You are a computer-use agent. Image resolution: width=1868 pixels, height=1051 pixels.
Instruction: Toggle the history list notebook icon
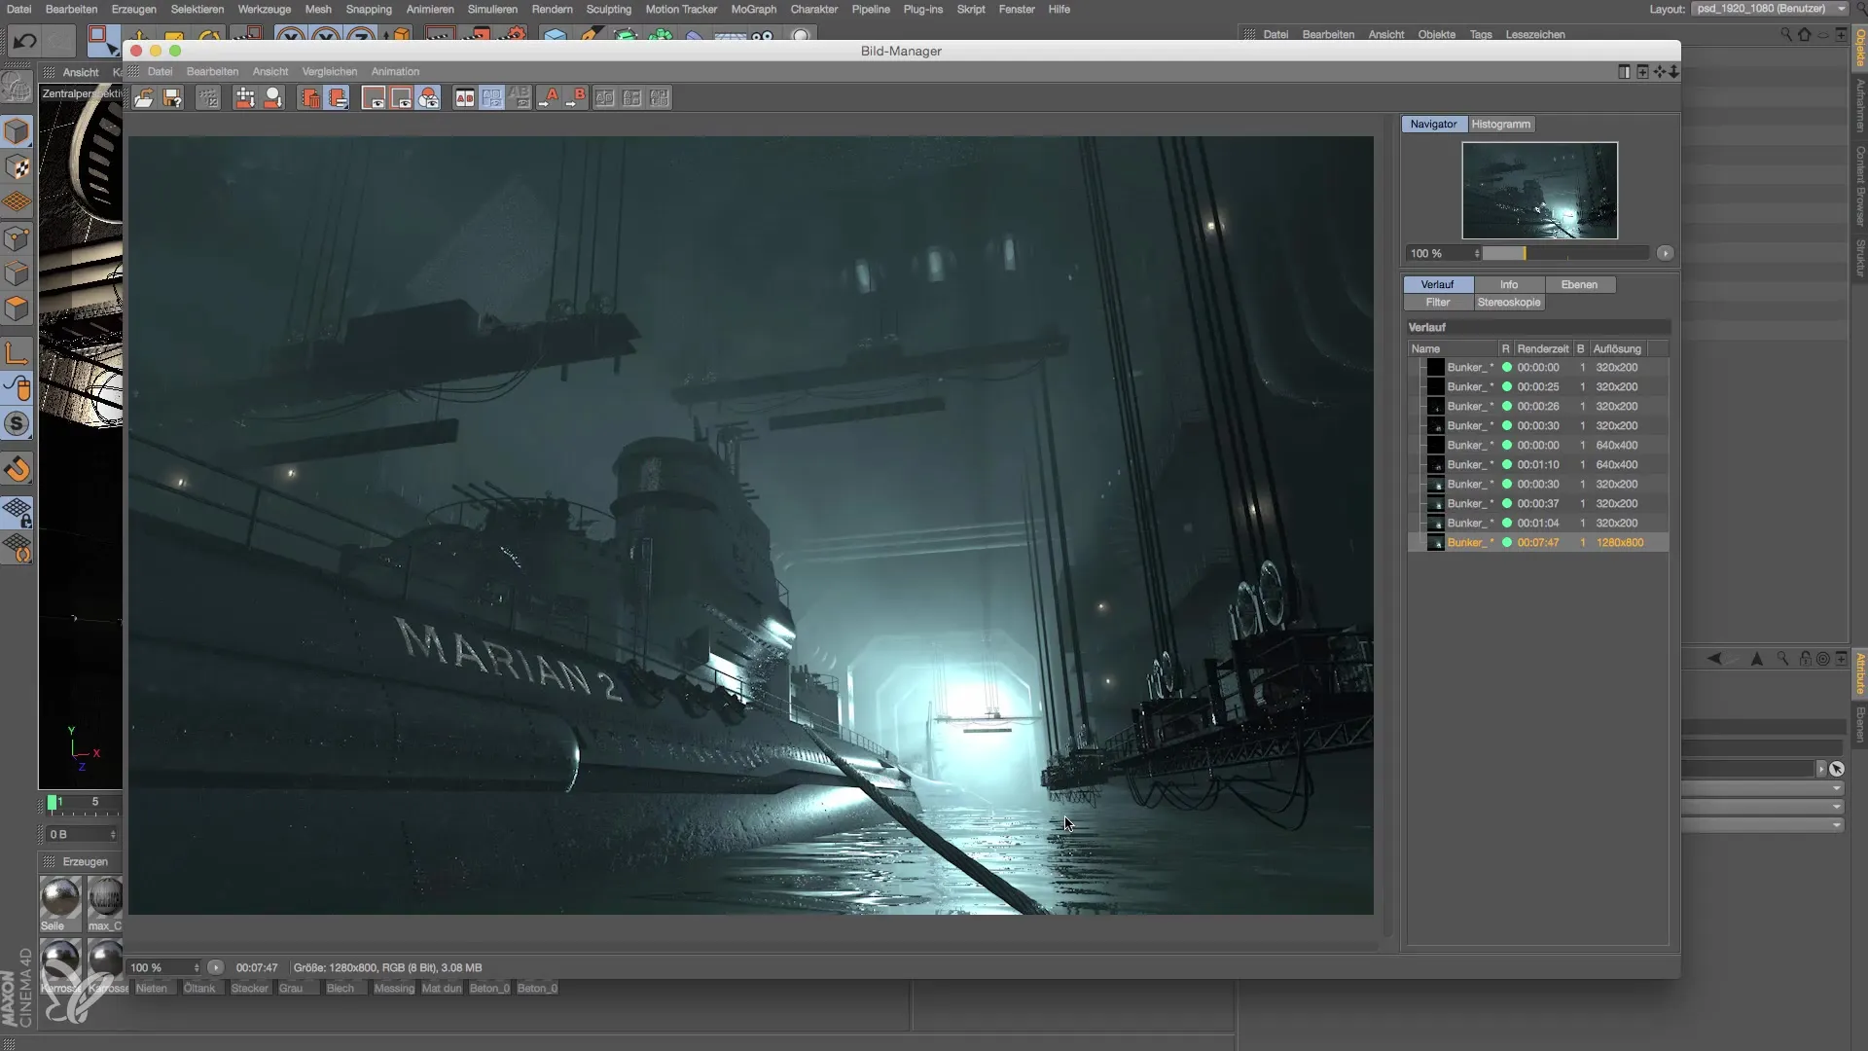click(x=337, y=98)
